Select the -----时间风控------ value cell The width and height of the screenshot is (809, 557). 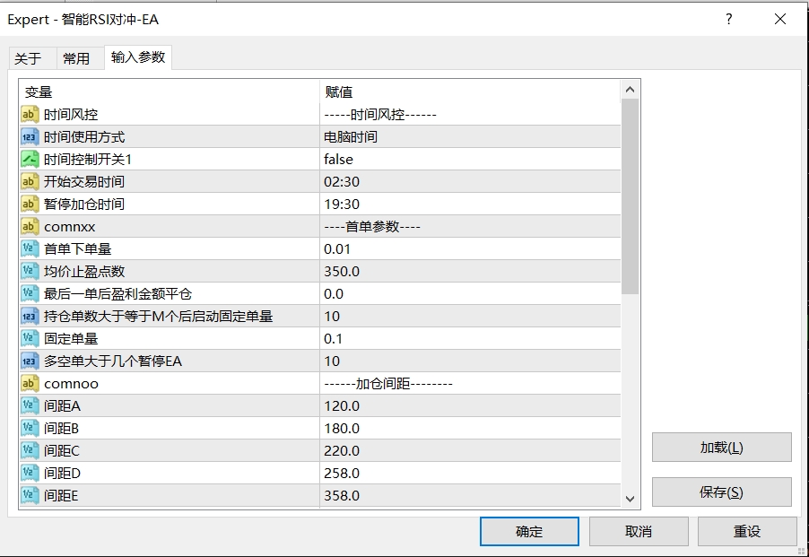[x=470, y=115]
